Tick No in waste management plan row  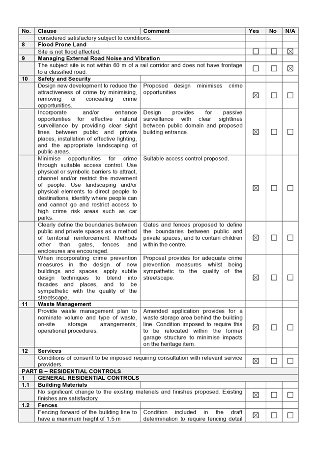click(274, 327)
